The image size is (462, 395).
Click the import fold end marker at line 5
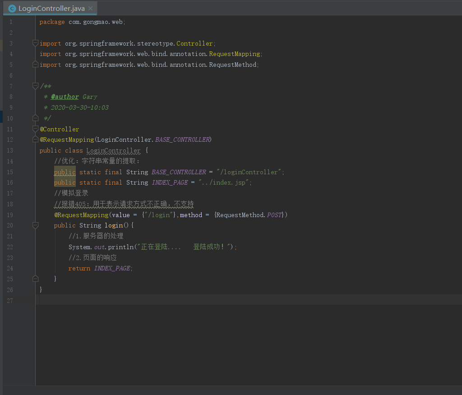(35, 65)
